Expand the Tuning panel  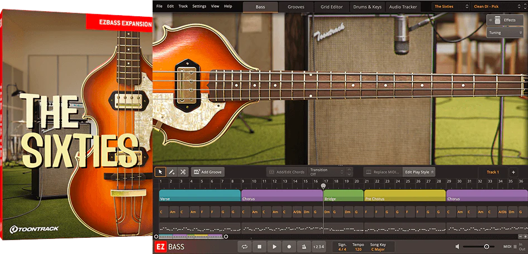[505, 33]
